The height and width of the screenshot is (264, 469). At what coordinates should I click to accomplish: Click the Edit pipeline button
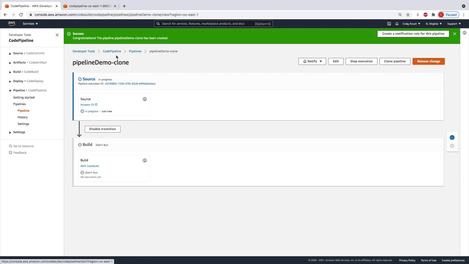[x=336, y=61]
